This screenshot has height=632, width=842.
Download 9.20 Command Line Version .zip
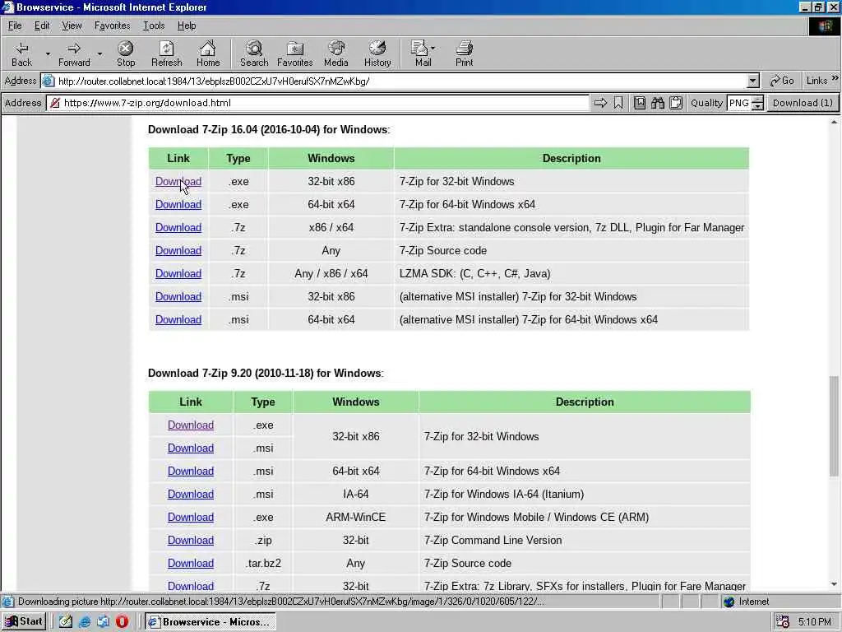tap(191, 541)
